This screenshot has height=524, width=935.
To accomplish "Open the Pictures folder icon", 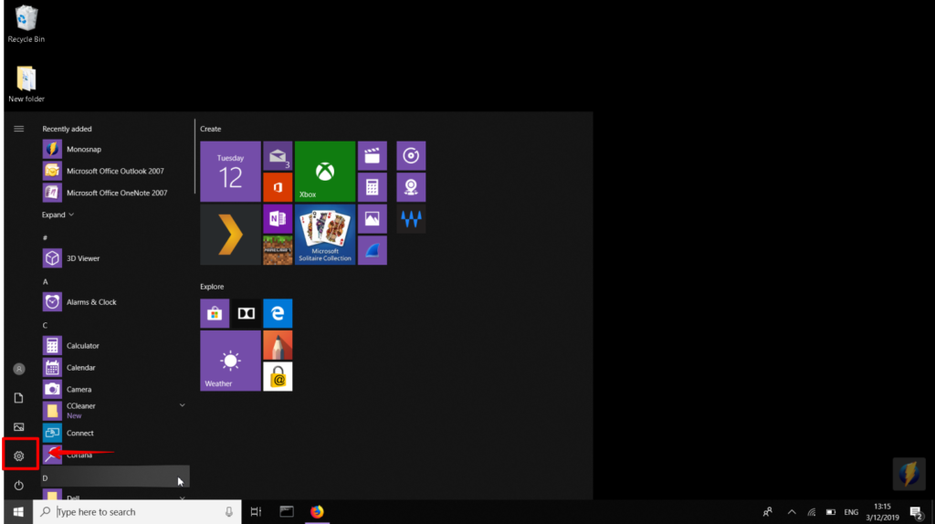I will (x=19, y=427).
